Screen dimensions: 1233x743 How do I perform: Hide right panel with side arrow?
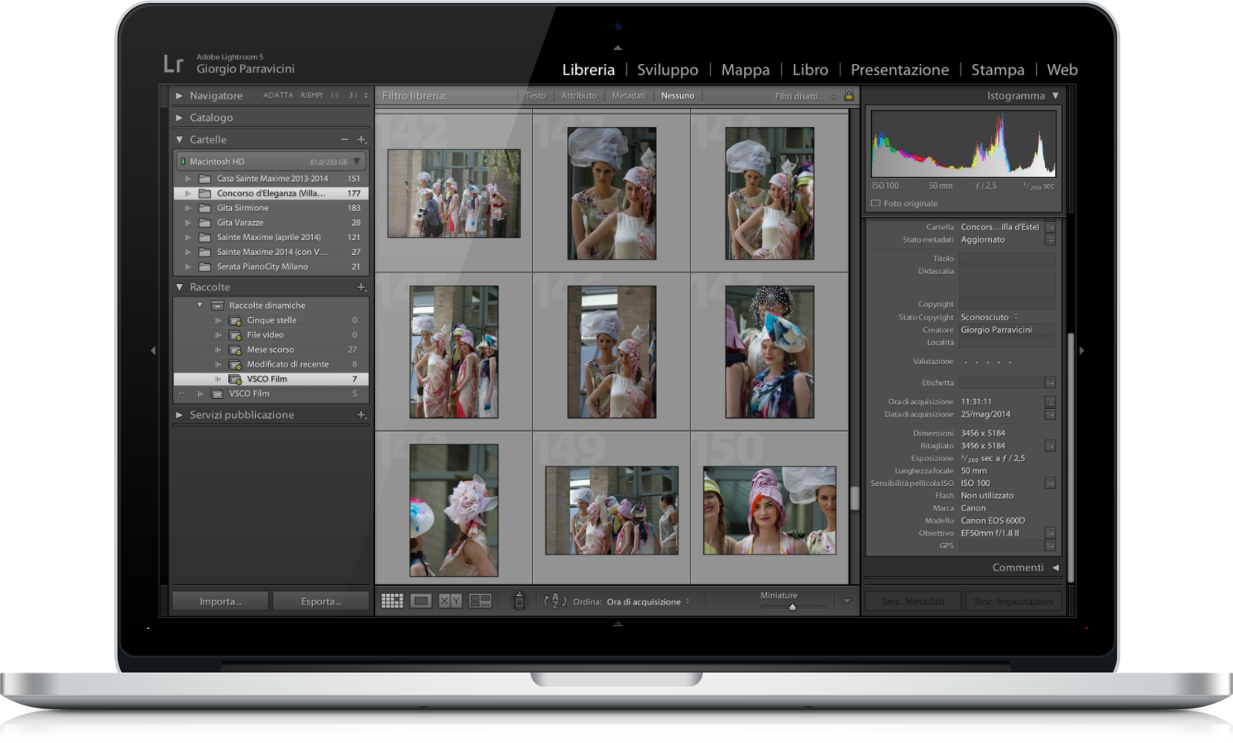coord(1082,350)
